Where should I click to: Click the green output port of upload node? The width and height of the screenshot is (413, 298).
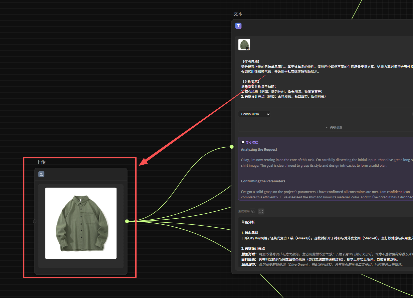(x=127, y=221)
